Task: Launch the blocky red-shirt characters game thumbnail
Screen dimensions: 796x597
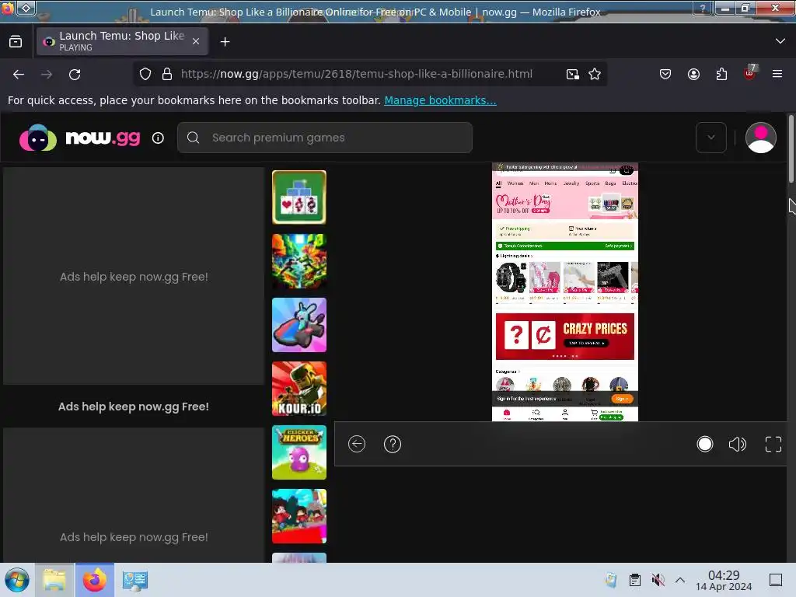Action: tap(299, 516)
